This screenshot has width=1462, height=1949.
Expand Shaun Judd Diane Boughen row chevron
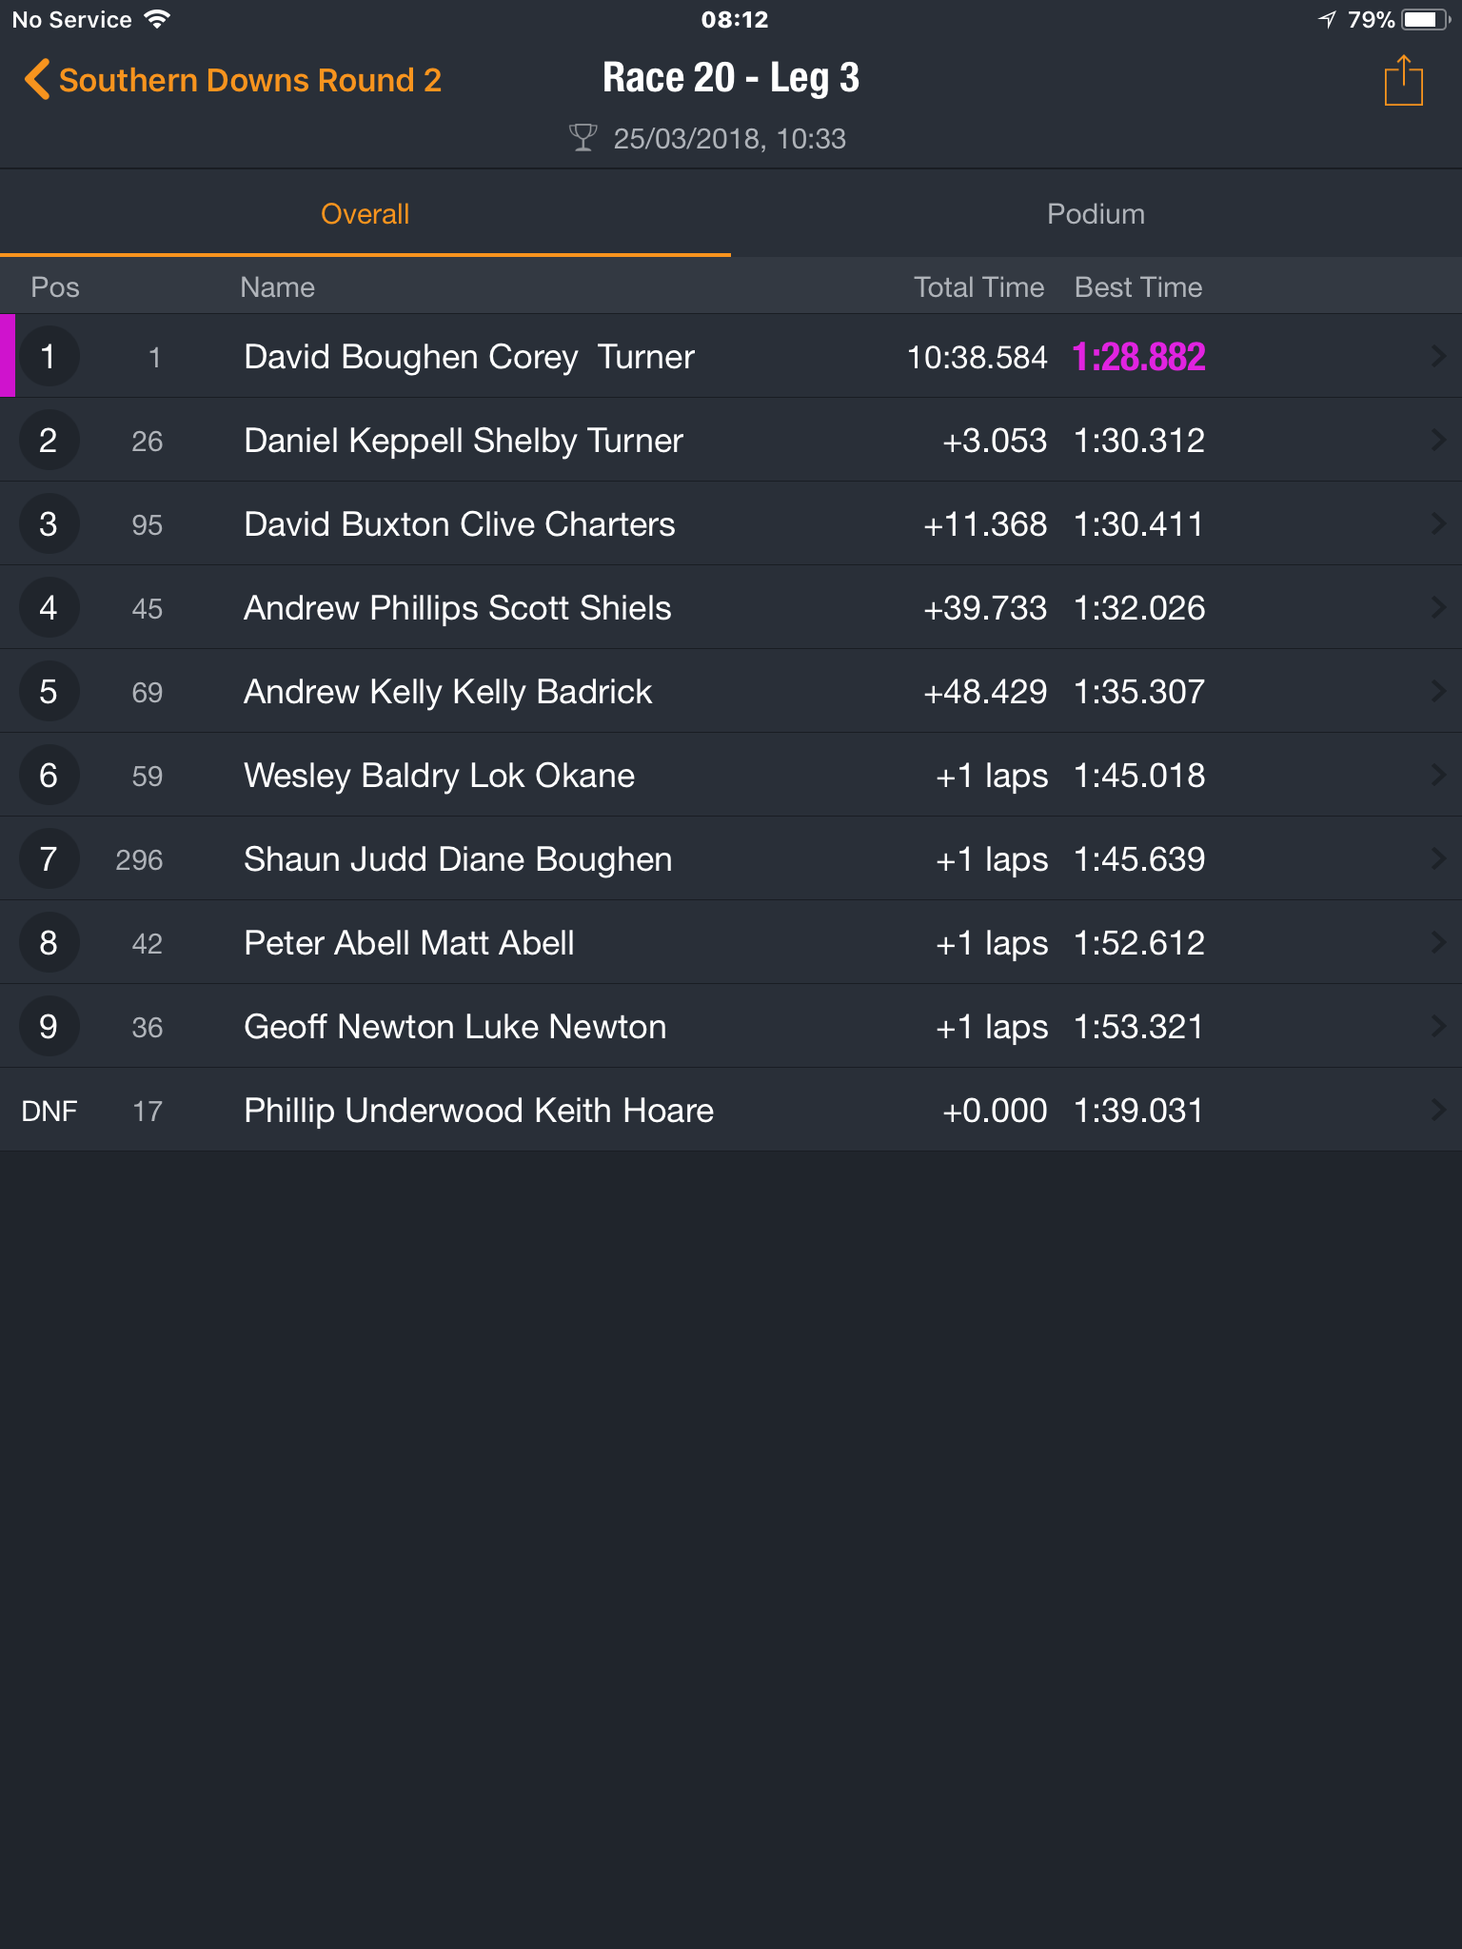[1438, 858]
